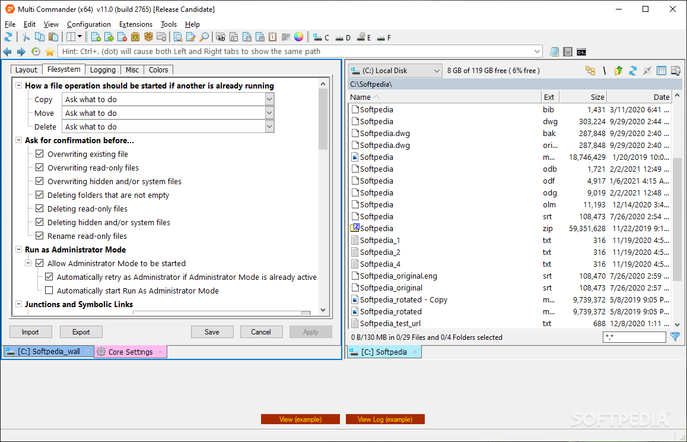
Task: Toggle 'Deleting folders that are not empty'
Action: coord(39,195)
